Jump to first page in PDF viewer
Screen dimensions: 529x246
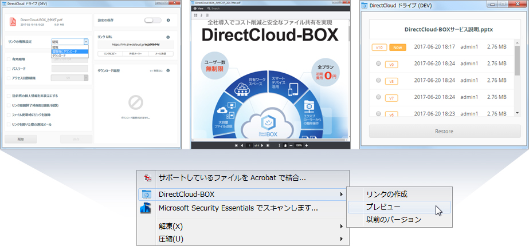(236, 145)
